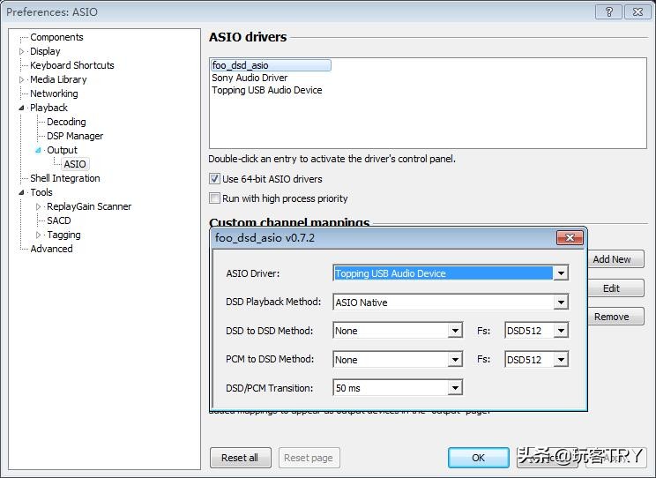Image resolution: width=656 pixels, height=478 pixels.
Task: Collapse the Playback tree node
Action: (22, 108)
